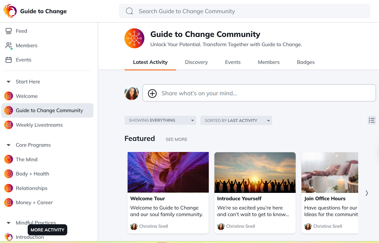Open the Members section via its sidebar icon
Screen dimensions: 379x243
[8, 45]
